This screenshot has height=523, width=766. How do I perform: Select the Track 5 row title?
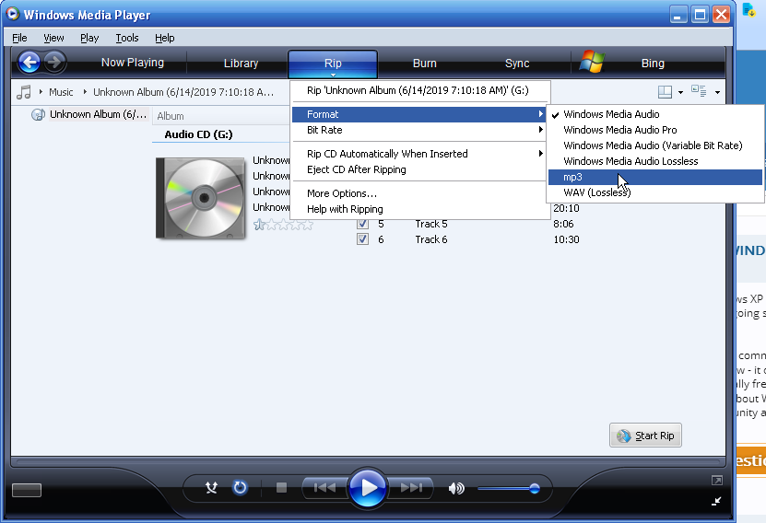[430, 224]
